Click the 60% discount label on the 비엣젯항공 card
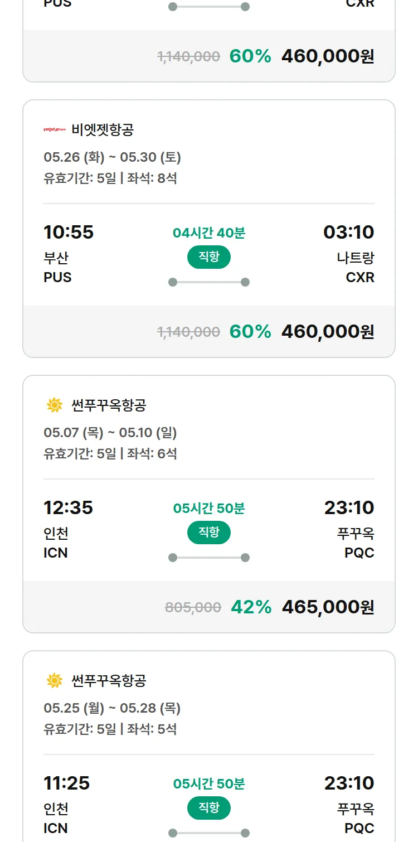Image resolution: width=418 pixels, height=842 pixels. click(250, 331)
